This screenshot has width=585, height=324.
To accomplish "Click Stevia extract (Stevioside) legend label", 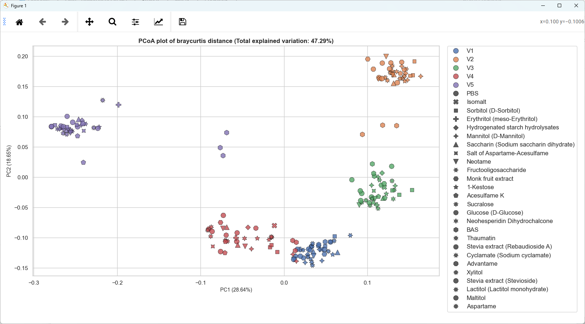I will (x=502, y=281).
